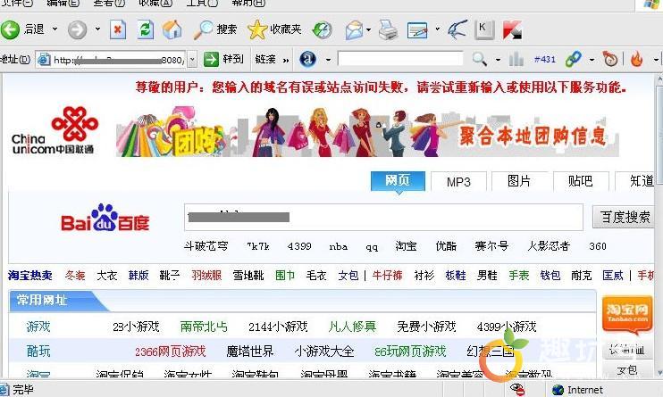Click the 聚合本地团购信息 banner
Image resolution: width=663 pixels, height=397 pixels.
pyautogui.click(x=367, y=133)
